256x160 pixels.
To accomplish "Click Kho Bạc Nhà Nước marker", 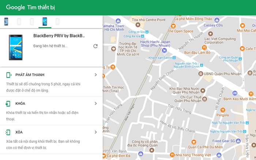I will coord(203,90).
